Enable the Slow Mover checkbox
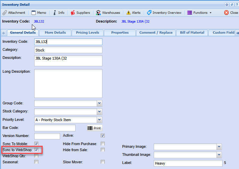The image size is (239, 169). point(103,162)
